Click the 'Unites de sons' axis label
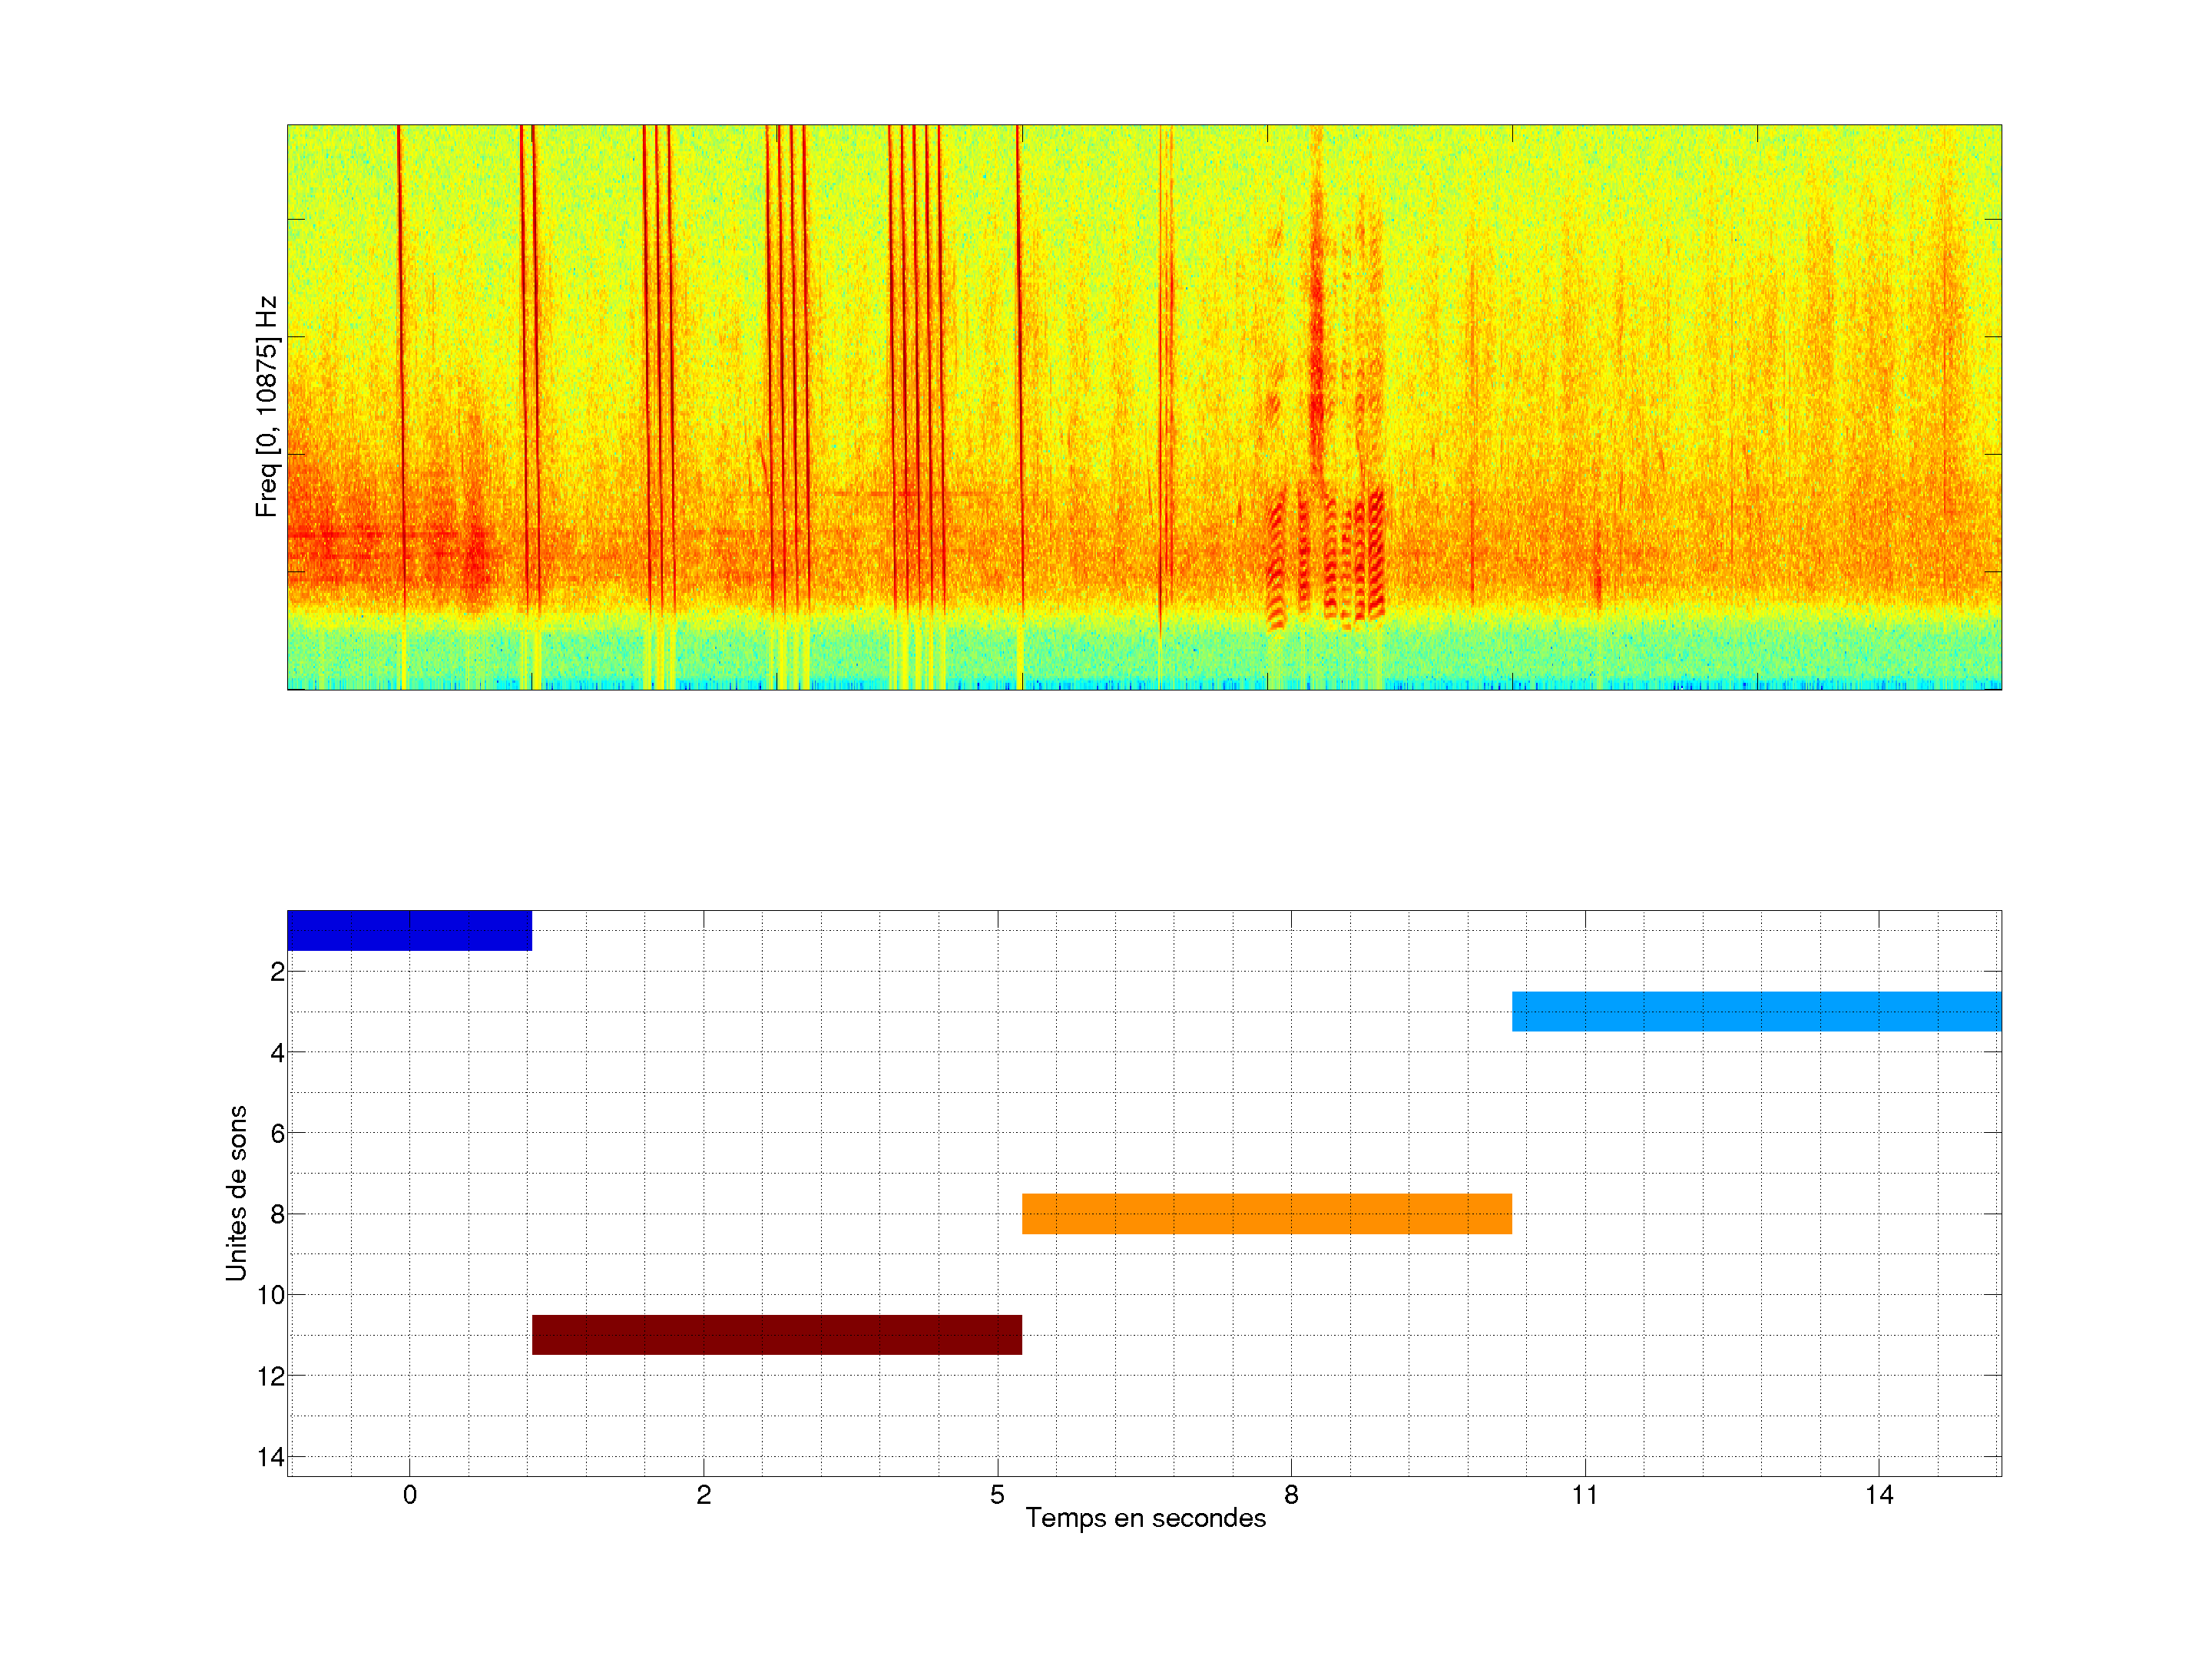Screen dimensions: 2212x1659 pyautogui.click(x=236, y=1192)
